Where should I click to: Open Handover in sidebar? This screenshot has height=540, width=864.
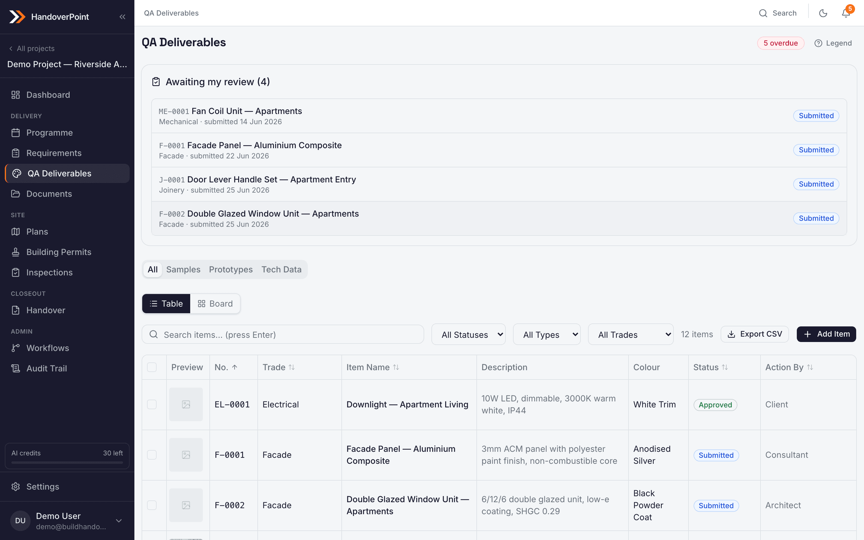click(x=67, y=310)
